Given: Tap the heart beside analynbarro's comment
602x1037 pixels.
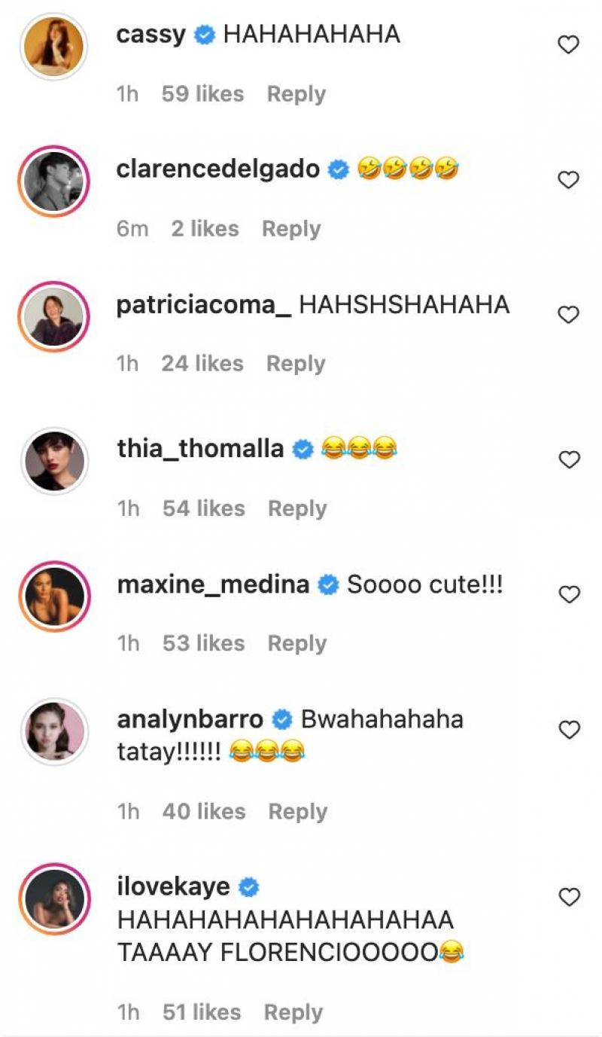Looking at the screenshot, I should coord(568,730).
